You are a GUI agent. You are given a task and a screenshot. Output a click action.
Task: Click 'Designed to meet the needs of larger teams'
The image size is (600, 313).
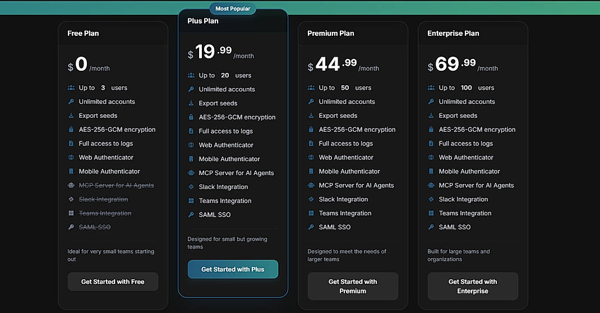coord(347,255)
